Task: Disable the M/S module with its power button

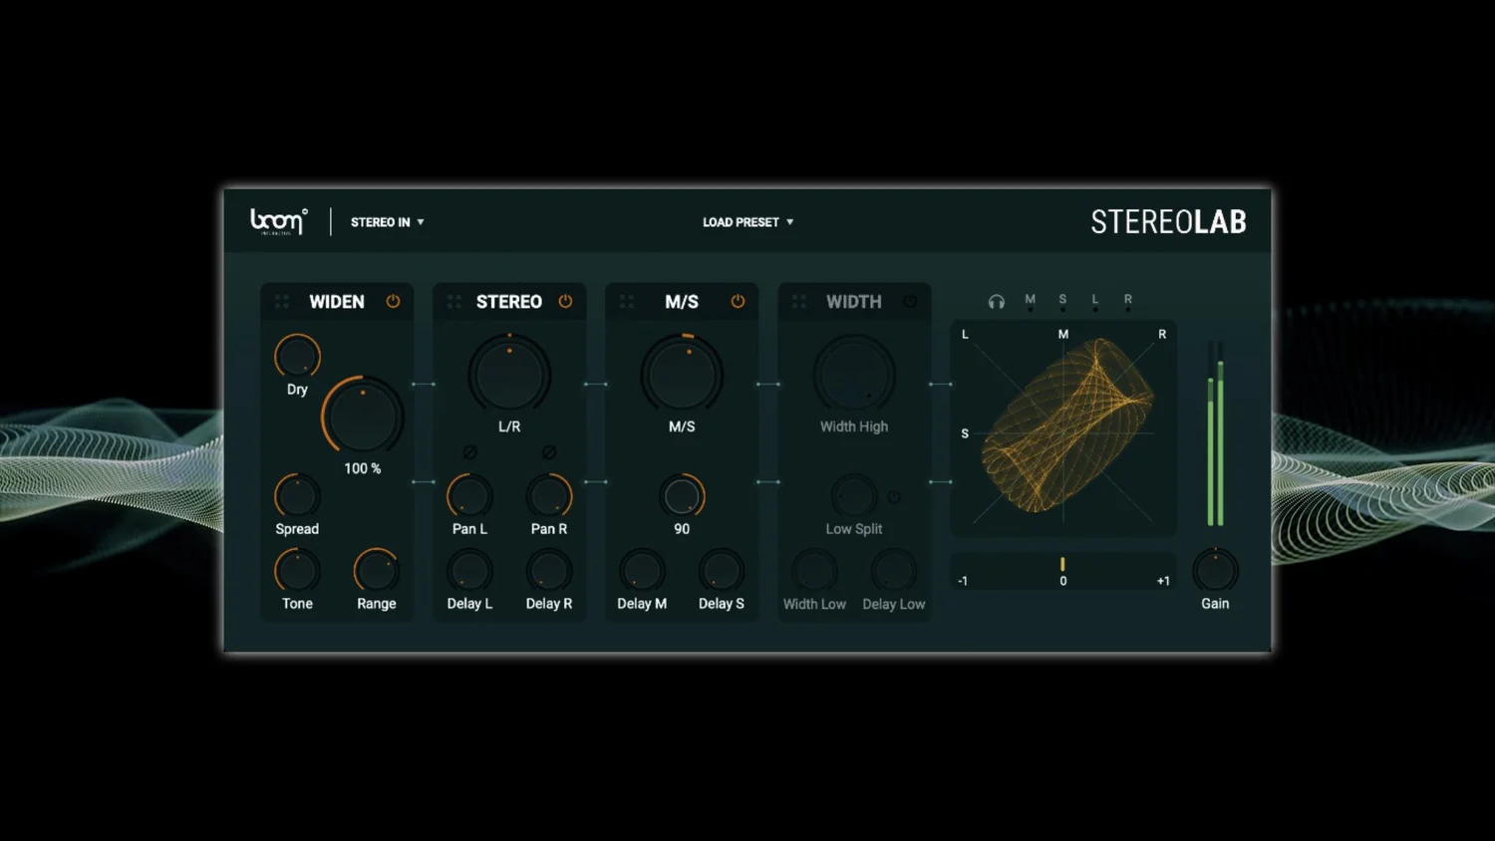Action: 738,301
